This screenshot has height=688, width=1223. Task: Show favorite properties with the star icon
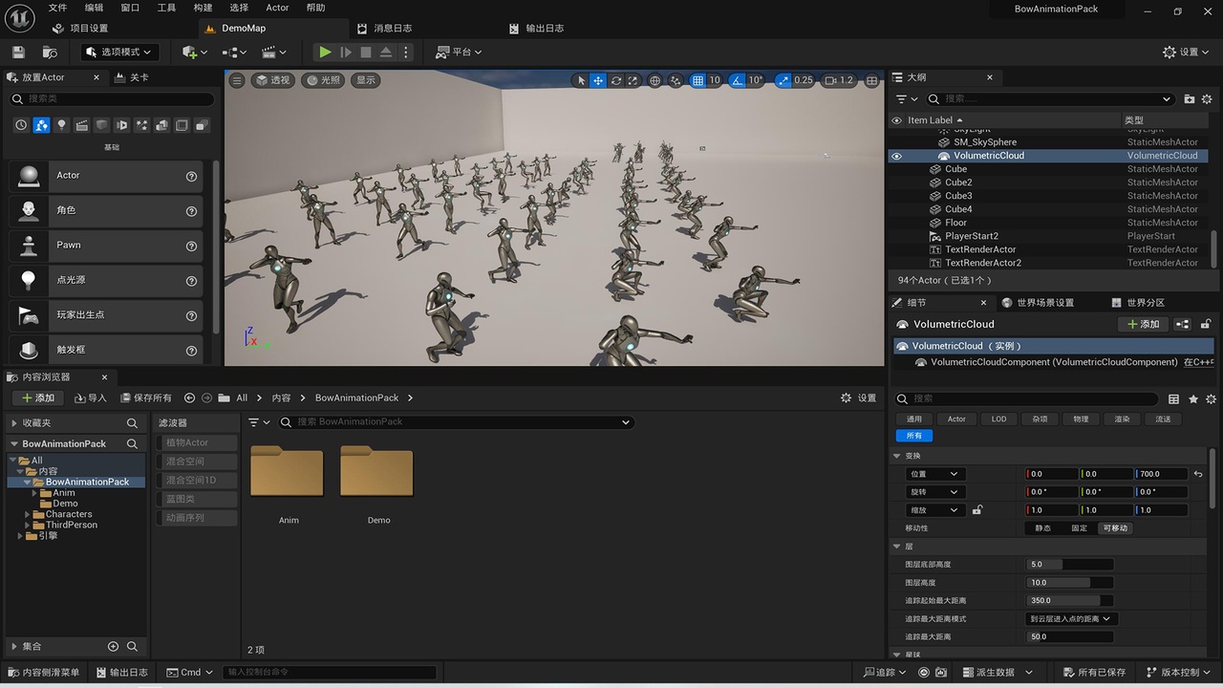[x=1193, y=398]
